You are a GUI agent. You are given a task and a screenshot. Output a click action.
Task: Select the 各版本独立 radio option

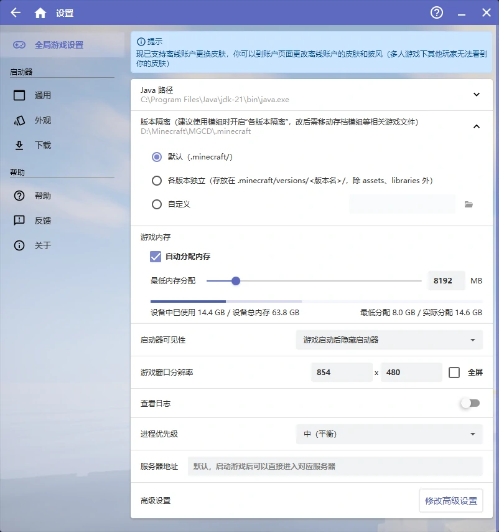[157, 179]
